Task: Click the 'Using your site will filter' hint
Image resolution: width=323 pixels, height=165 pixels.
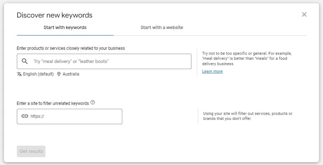Action: point(247,116)
